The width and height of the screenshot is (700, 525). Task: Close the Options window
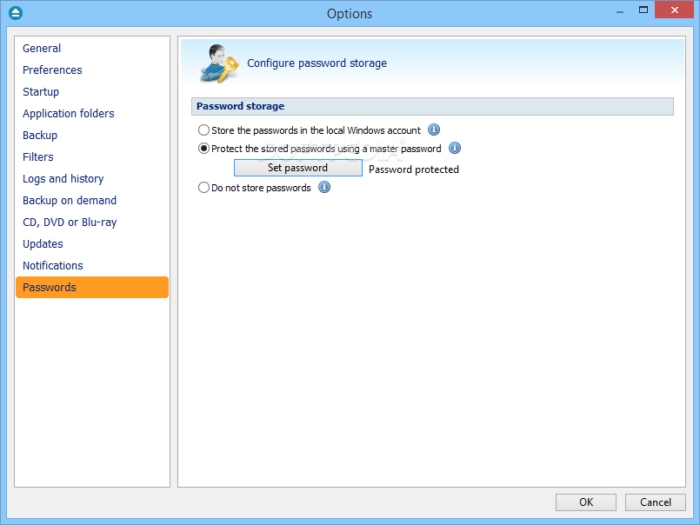coord(674,10)
